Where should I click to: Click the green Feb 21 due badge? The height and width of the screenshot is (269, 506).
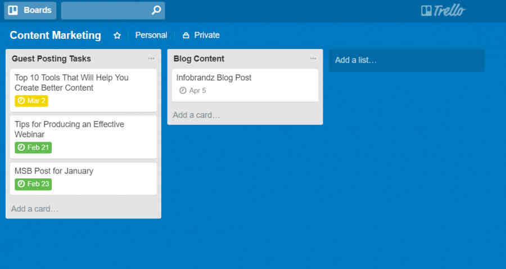pyautogui.click(x=33, y=147)
